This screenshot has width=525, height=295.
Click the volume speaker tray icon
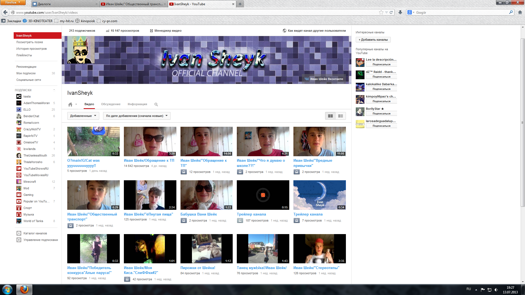(x=496, y=290)
